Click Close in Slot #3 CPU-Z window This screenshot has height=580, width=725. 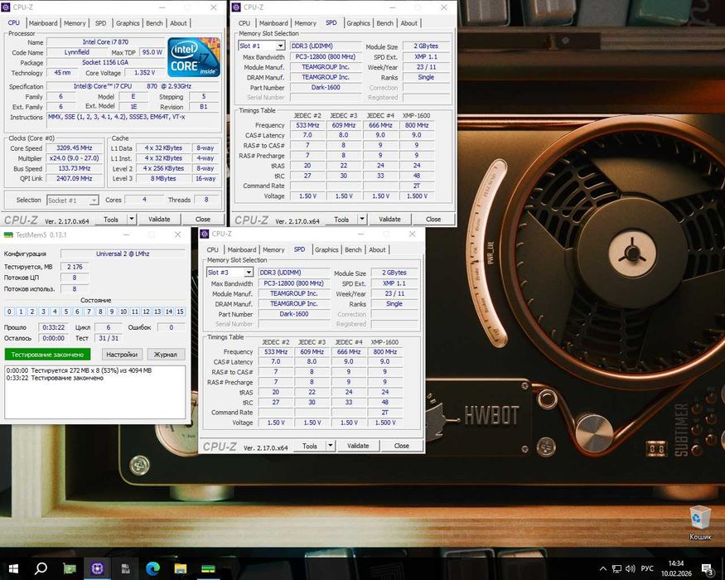tap(401, 446)
